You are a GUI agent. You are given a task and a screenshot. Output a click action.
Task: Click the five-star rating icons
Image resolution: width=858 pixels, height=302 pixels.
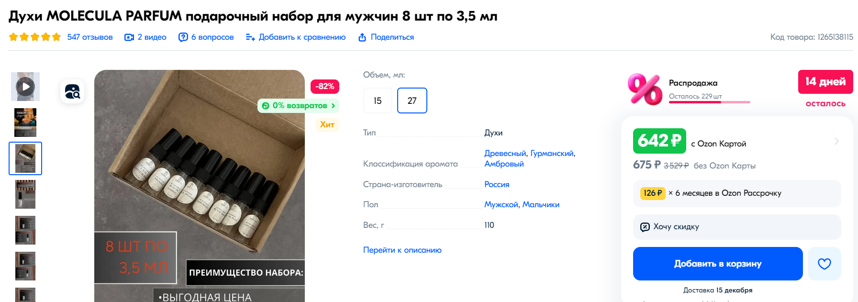tap(35, 37)
